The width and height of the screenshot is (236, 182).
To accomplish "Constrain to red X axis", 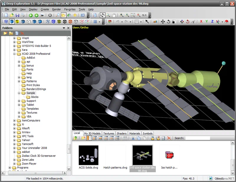I will (x=201, y=22).
